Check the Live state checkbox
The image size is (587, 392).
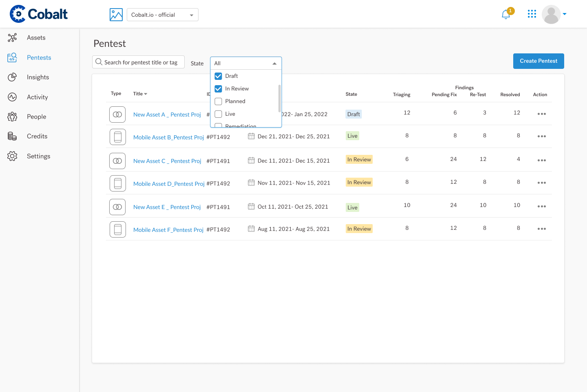coord(218,114)
